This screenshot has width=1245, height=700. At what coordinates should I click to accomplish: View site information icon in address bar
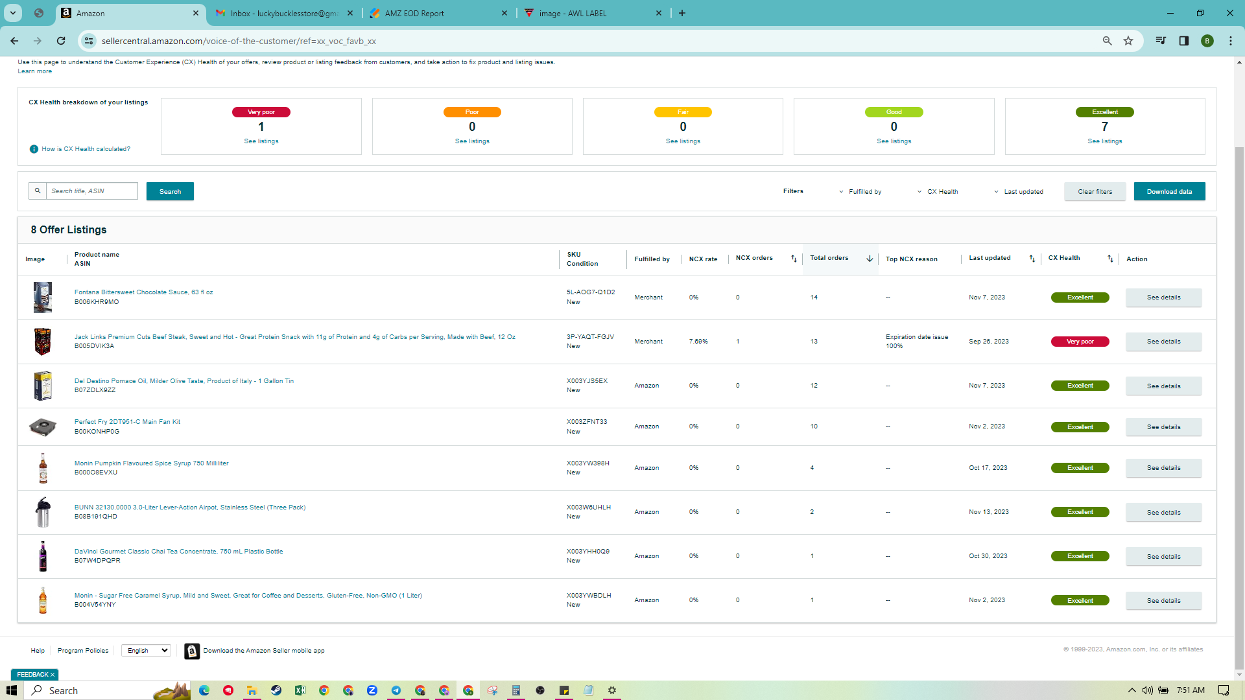(89, 41)
